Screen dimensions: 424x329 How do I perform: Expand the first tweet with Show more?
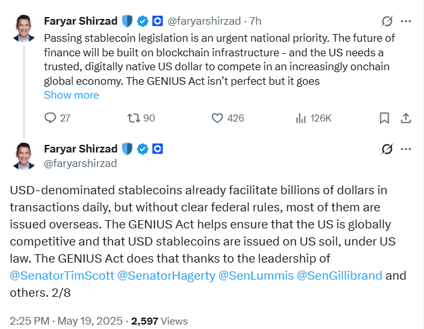click(72, 95)
